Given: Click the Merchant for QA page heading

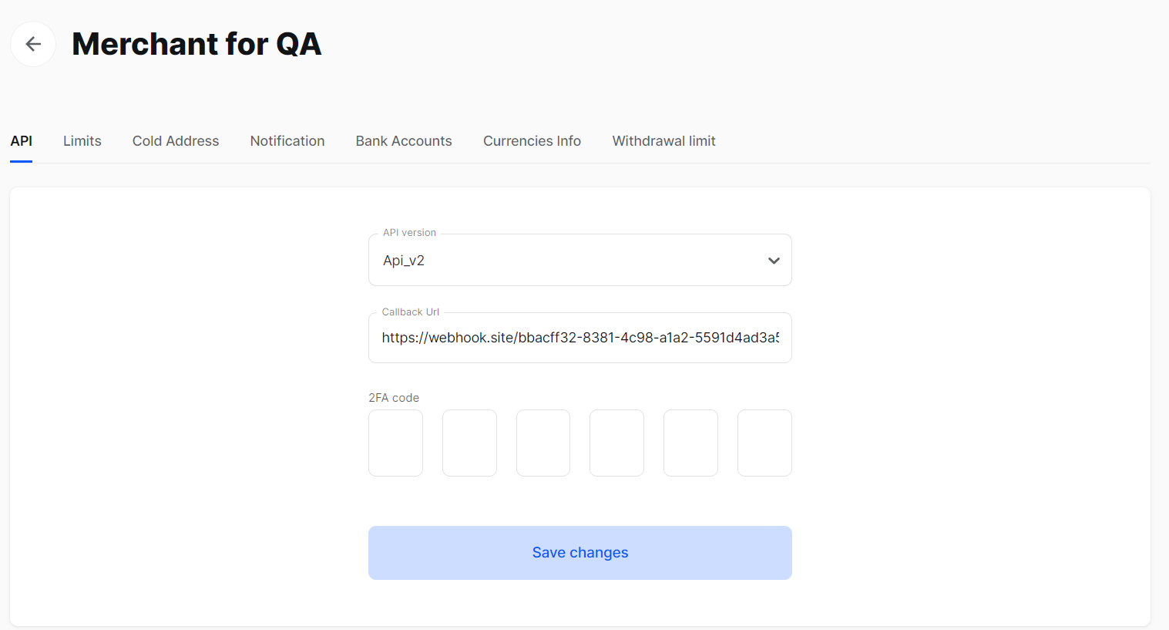Looking at the screenshot, I should pos(197,44).
